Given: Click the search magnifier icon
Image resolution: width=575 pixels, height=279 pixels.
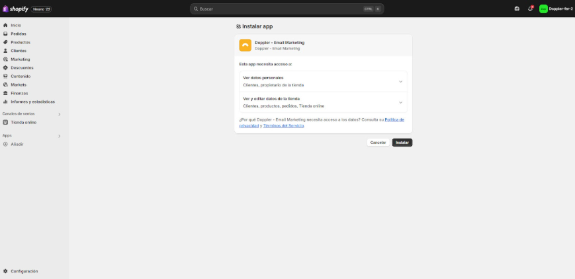Looking at the screenshot, I should click(x=196, y=9).
